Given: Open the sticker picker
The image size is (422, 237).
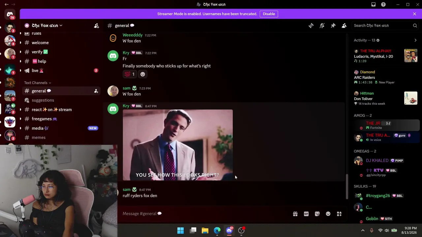Looking at the screenshot, I should coord(317,214).
